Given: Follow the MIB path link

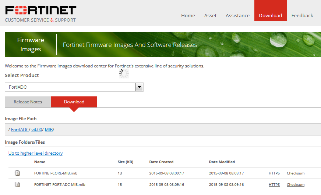Looking at the screenshot, I should tap(49, 130).
